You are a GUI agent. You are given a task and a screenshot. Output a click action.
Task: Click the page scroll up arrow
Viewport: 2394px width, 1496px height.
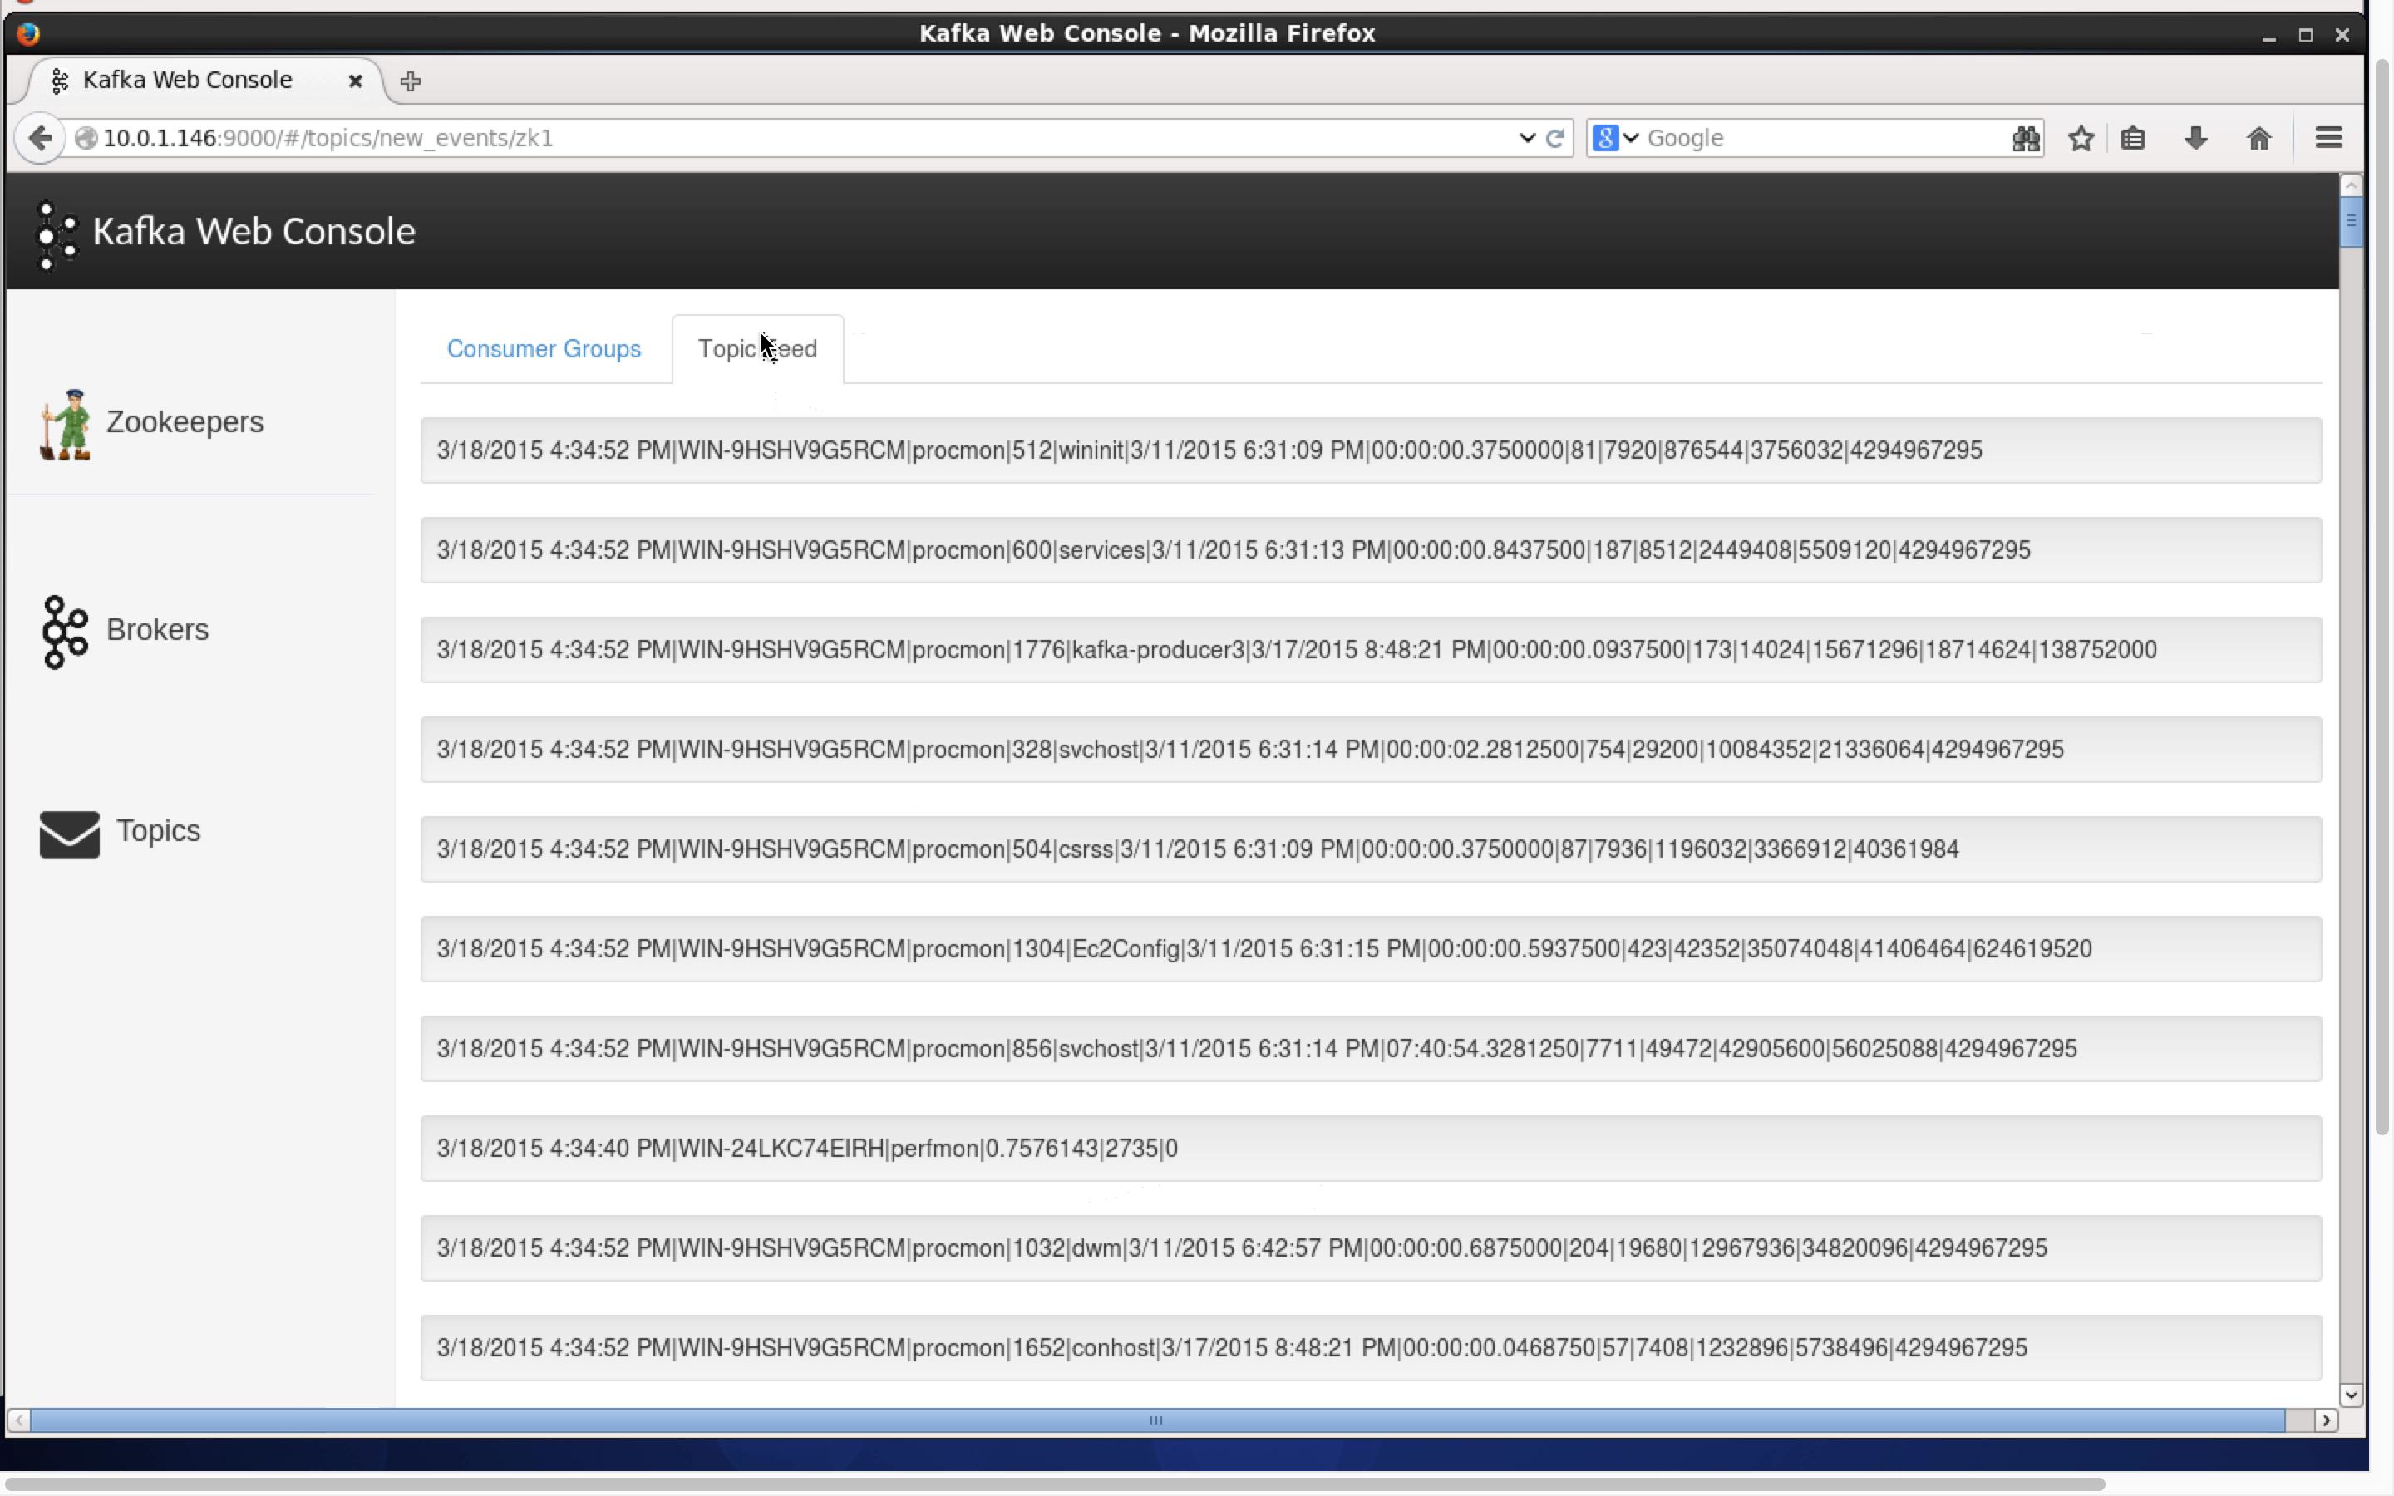click(2351, 185)
